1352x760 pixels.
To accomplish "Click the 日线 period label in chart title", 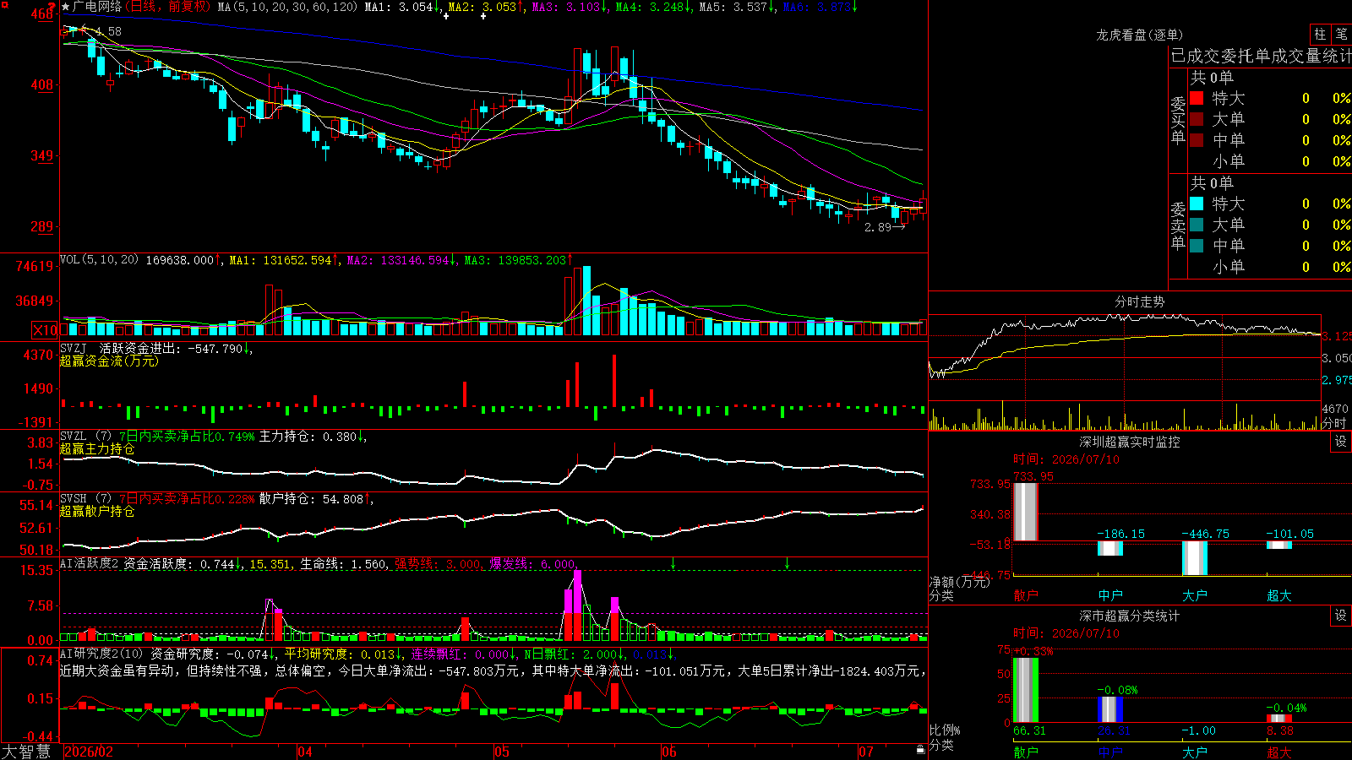I will [144, 7].
